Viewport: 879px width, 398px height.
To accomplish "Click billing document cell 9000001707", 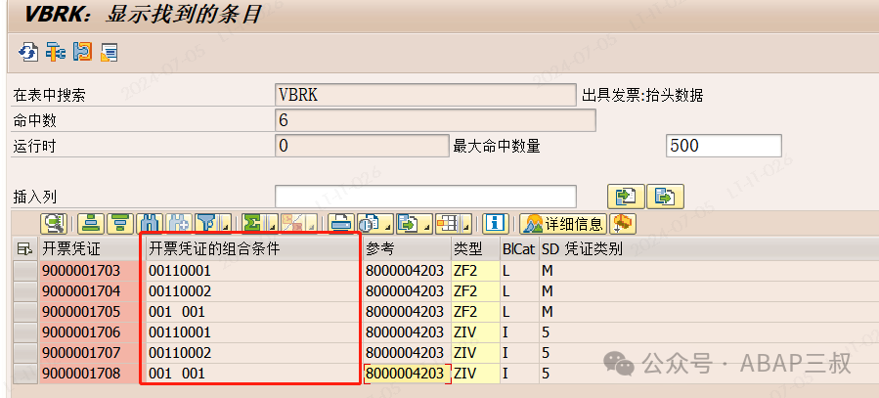I will point(92,354).
